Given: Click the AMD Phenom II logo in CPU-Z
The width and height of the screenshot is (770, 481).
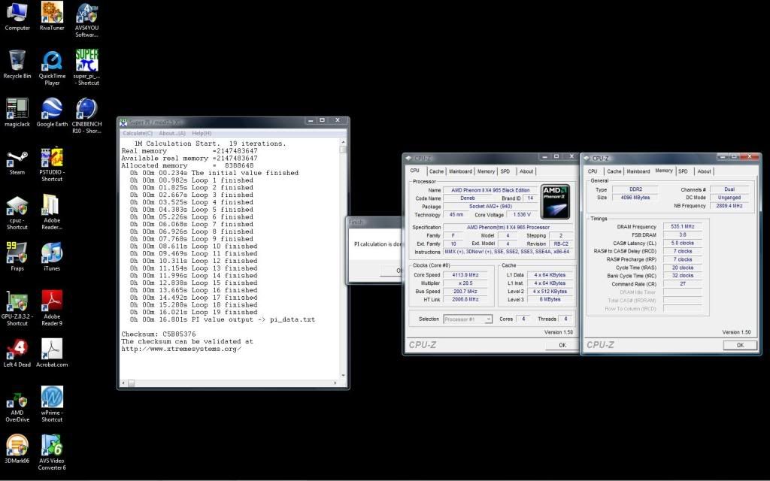Looking at the screenshot, I should (556, 201).
